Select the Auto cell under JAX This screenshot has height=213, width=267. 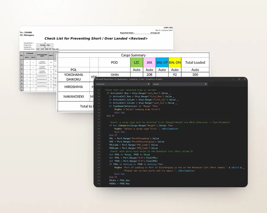149,70
